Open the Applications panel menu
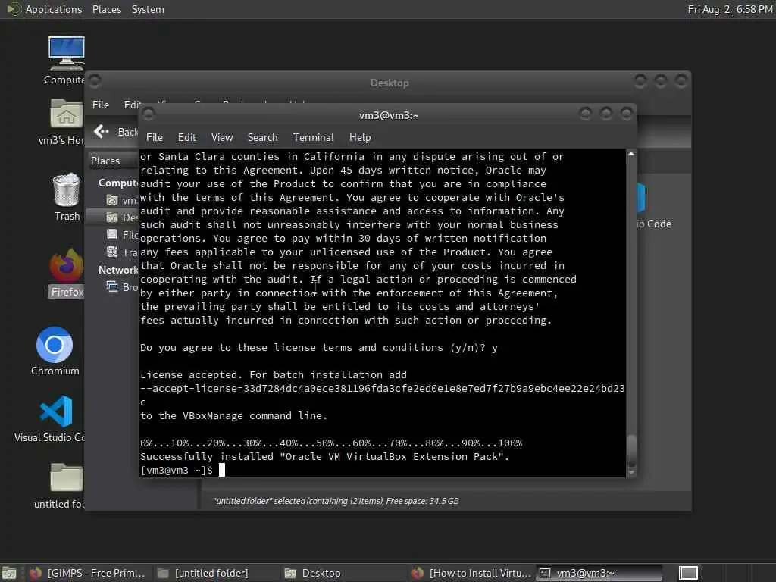 point(54,9)
